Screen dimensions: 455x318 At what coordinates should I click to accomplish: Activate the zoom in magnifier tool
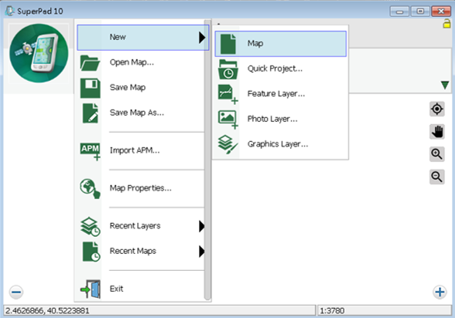pos(436,154)
